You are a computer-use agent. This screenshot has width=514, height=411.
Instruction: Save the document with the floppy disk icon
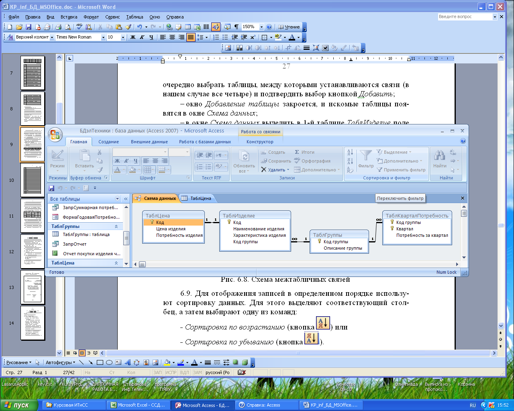coord(29,27)
